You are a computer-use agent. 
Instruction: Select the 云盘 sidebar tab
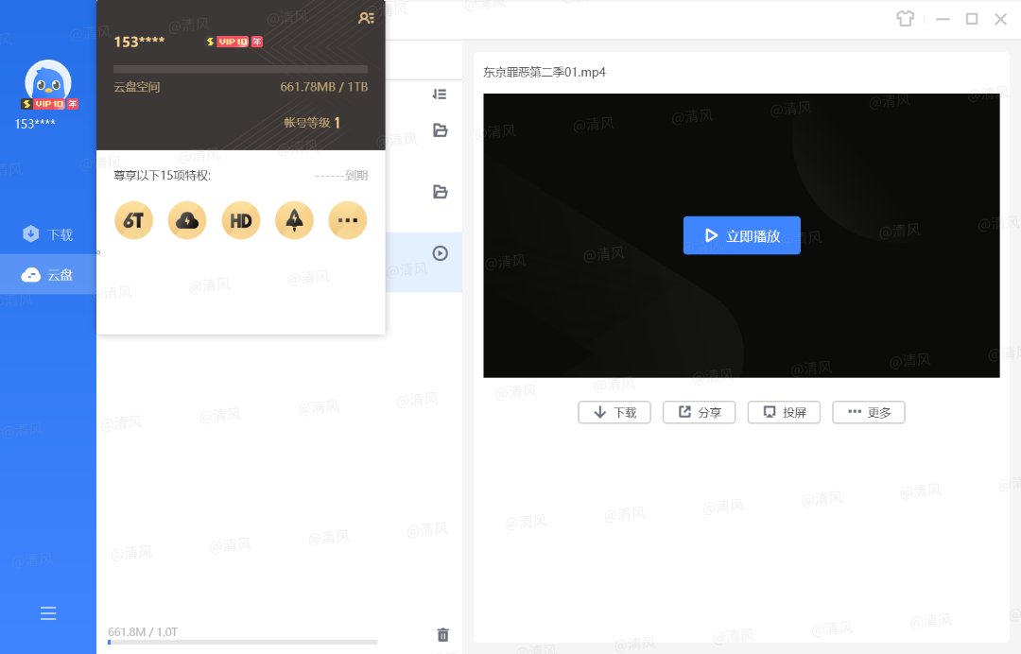click(x=48, y=275)
